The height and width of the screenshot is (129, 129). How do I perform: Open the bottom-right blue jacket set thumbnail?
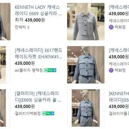coord(86,108)
